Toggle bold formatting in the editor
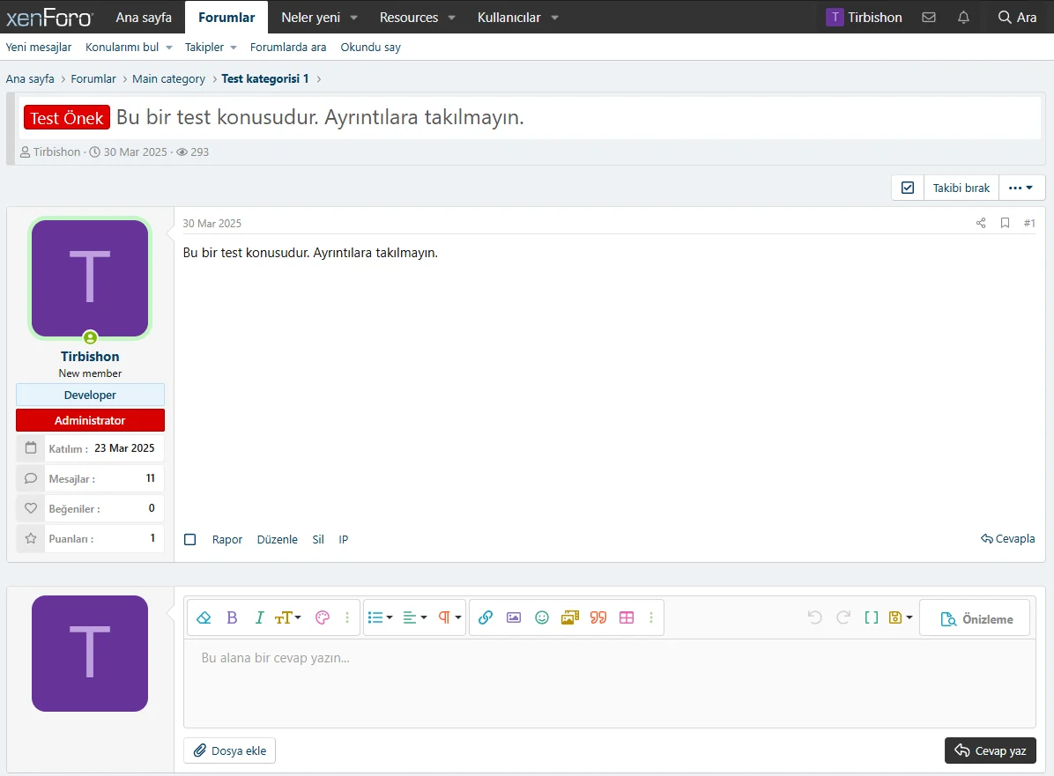 pos(232,617)
